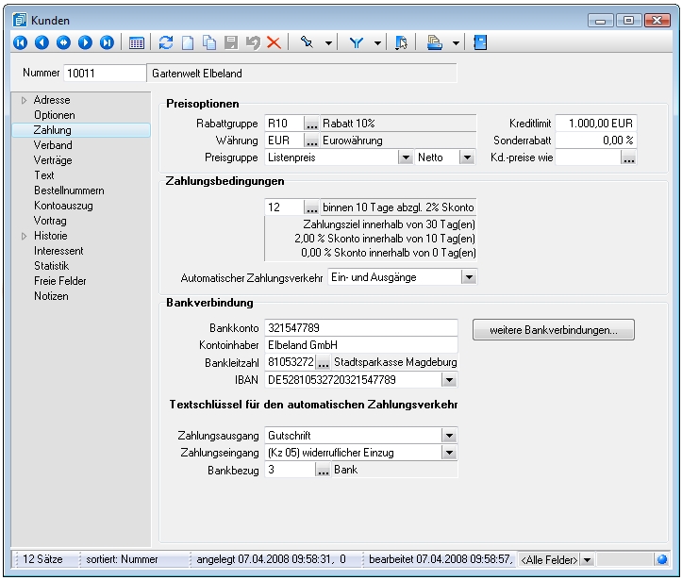The height and width of the screenshot is (580, 682).
Task: Expand the IBAN dropdown list
Action: coord(449,380)
